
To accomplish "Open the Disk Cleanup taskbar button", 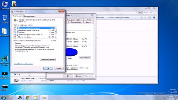I will point(44,97).
